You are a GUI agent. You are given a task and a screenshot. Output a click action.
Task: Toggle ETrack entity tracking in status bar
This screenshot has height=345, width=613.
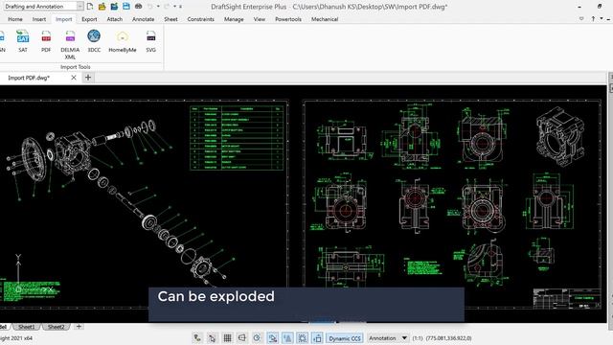coord(287,338)
